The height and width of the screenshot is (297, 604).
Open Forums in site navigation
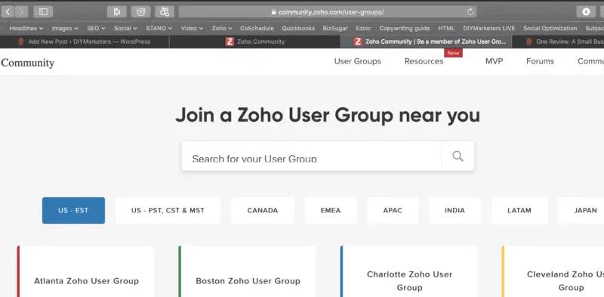tap(540, 61)
